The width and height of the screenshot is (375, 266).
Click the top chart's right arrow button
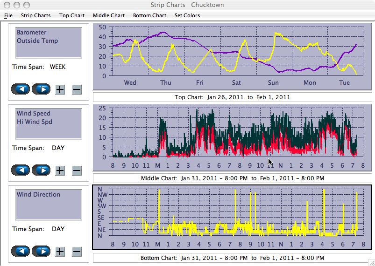42,89
